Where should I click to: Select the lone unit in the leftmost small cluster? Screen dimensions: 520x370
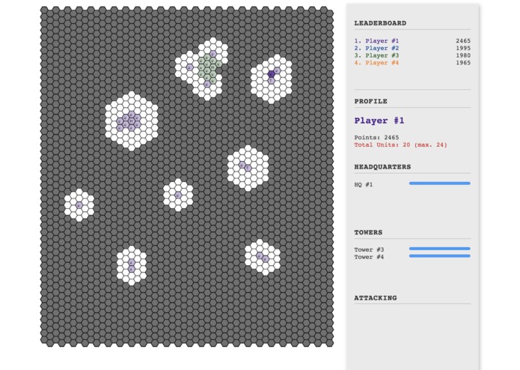pos(79,205)
